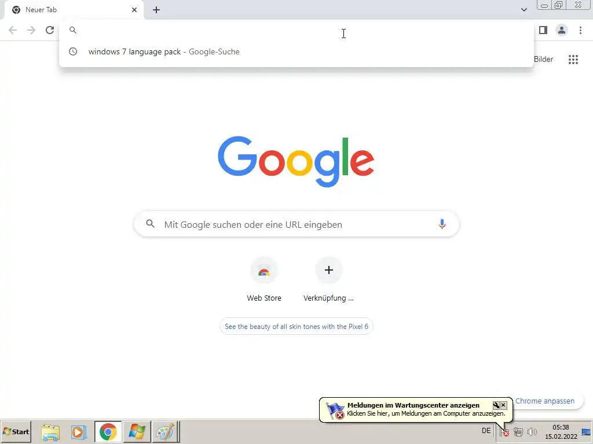The height and width of the screenshot is (444, 593).
Task: Focus the Google search box
Action: [x=296, y=224]
